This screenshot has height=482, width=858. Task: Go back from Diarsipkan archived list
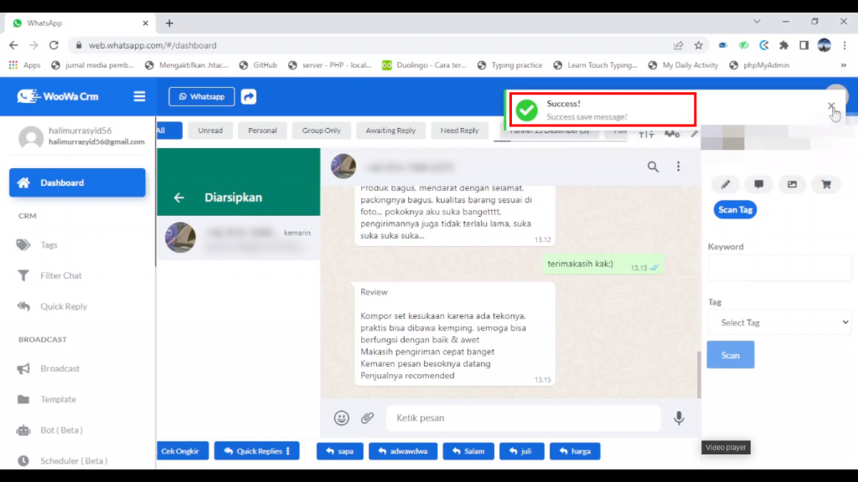click(178, 197)
